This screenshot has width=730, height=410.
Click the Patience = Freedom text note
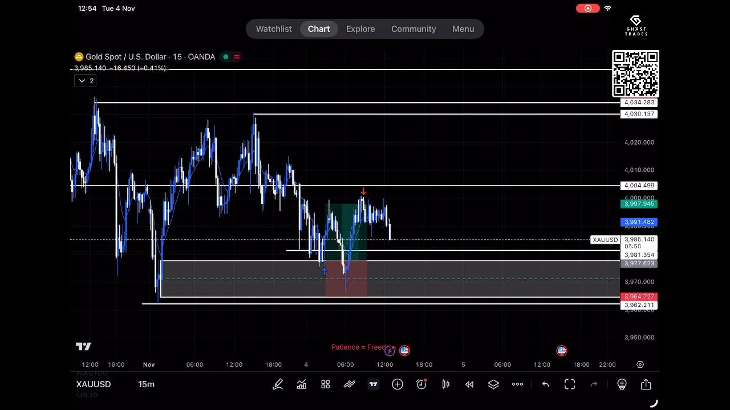(x=359, y=347)
